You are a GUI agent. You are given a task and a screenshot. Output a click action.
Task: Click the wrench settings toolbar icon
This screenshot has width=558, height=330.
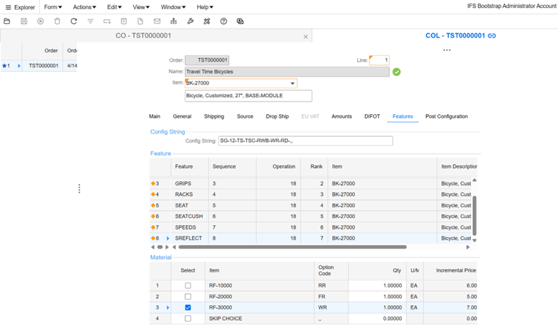190,21
